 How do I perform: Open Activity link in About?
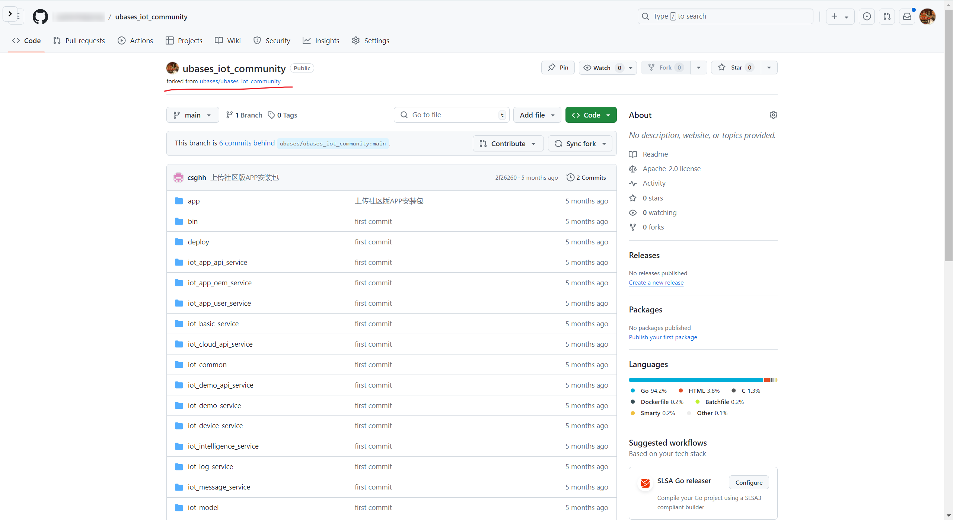[654, 183]
